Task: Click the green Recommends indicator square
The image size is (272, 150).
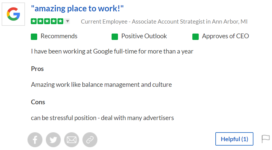Action: point(34,37)
